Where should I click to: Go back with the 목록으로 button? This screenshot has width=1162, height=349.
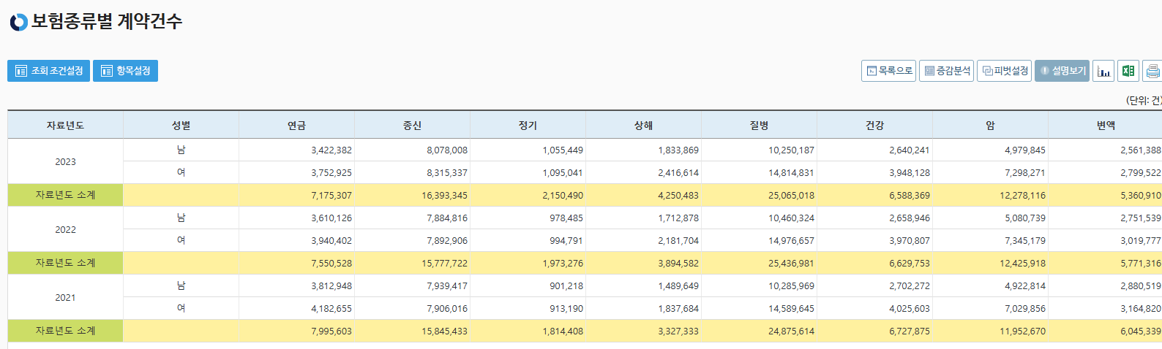(x=888, y=71)
